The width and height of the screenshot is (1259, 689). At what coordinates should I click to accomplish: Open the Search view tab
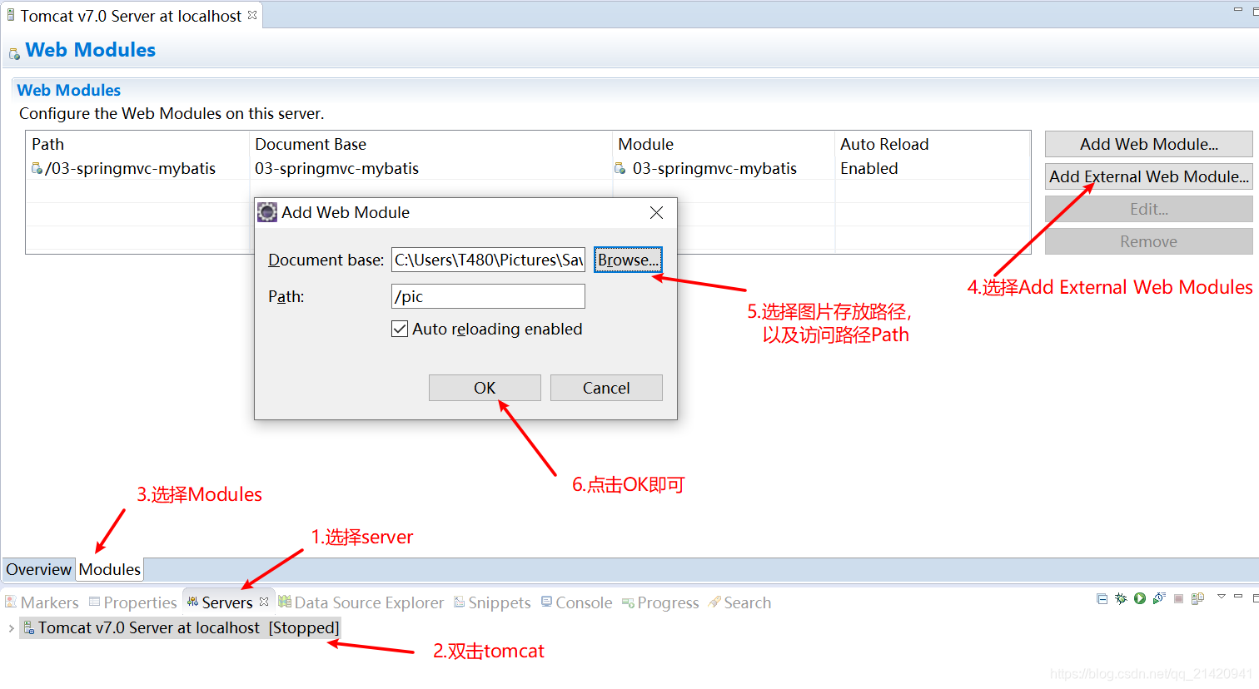coord(740,602)
